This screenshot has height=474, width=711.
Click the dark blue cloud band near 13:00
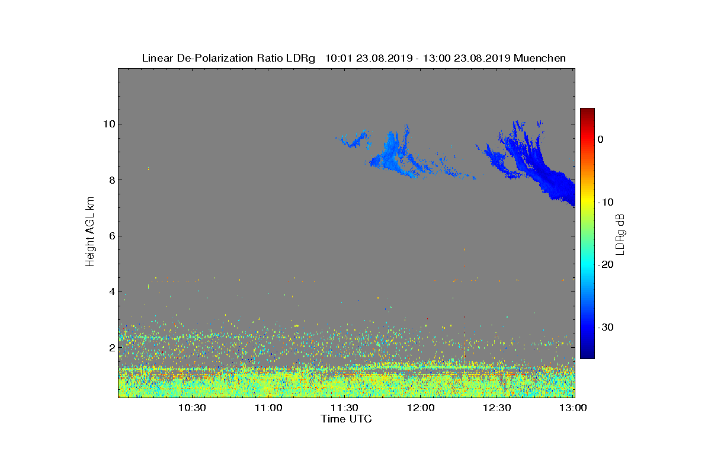(557, 184)
